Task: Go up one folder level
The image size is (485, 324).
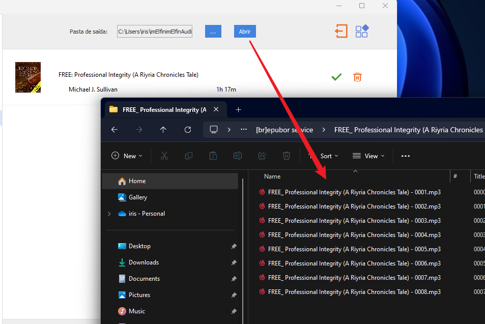Action: 163,130
